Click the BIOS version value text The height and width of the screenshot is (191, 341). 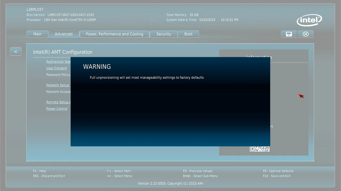[70, 15]
